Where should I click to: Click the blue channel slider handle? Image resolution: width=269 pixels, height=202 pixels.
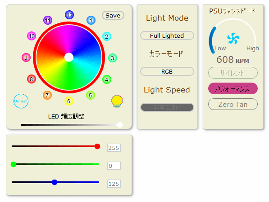pos(55,182)
